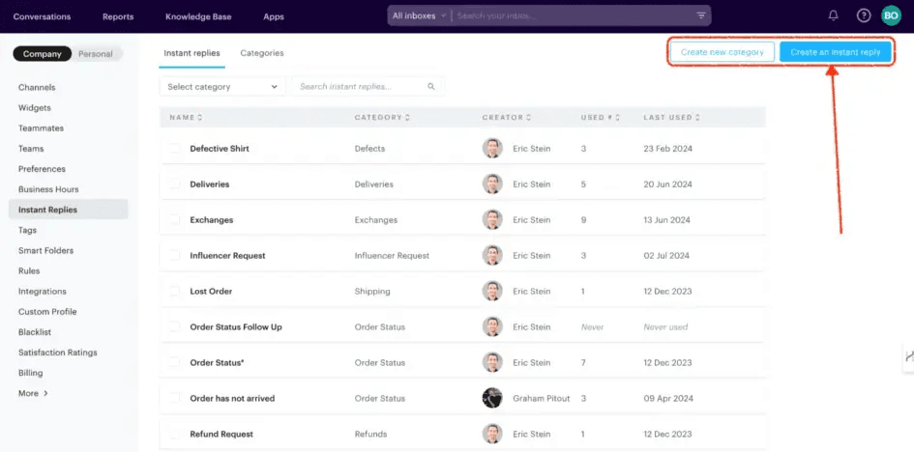Sort by Last Used column arrows
This screenshot has width=914, height=452.
696,118
